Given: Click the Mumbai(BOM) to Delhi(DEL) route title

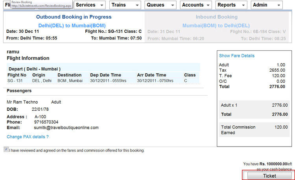Looking at the screenshot, I should pos(216,25).
